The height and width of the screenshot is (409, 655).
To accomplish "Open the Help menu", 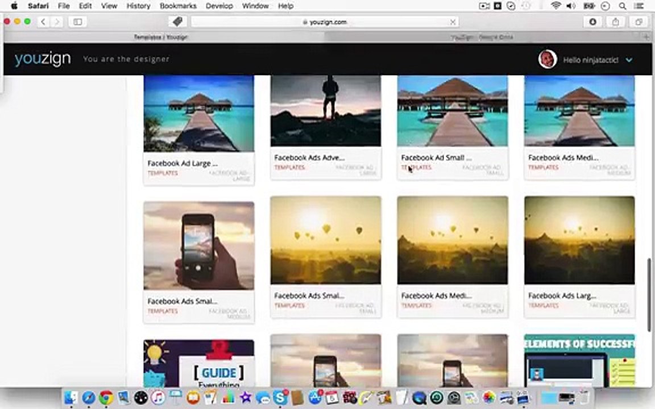I will pos(286,6).
